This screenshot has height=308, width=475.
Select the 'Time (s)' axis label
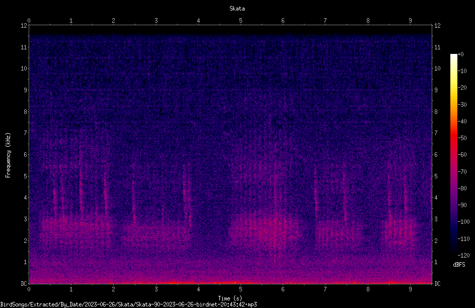pyautogui.click(x=230, y=298)
